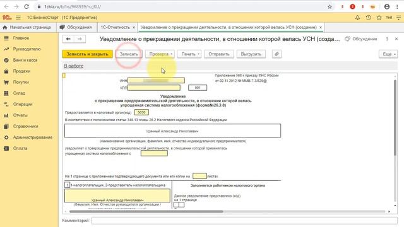Screen dimensions: 404x227
Task: Open the browser profile account icon
Action: pyautogui.click(x=387, y=7)
